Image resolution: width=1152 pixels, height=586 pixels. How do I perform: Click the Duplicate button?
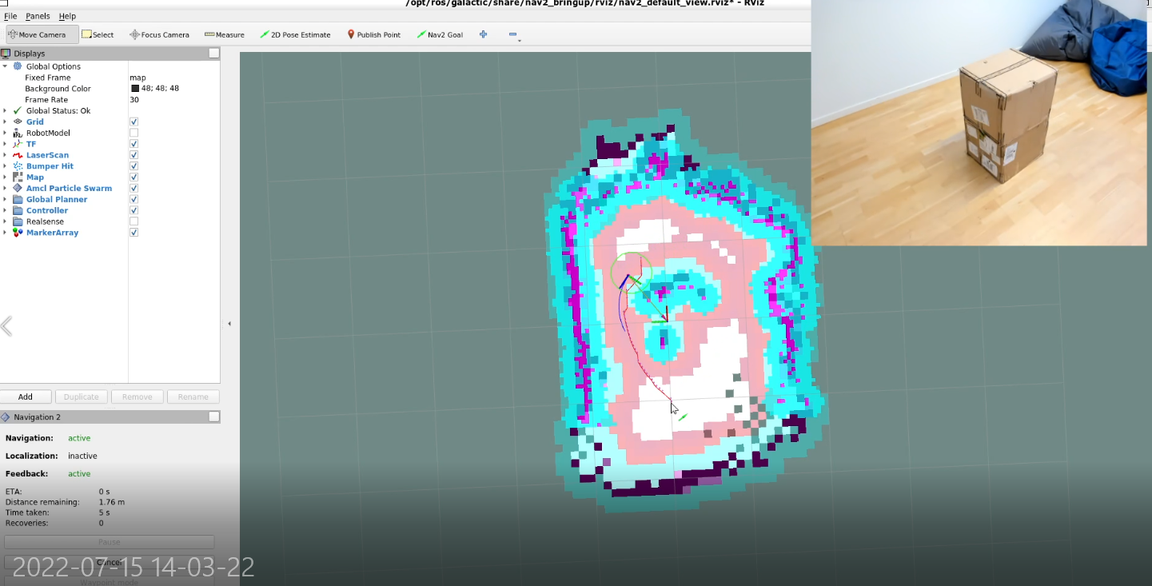pos(81,397)
